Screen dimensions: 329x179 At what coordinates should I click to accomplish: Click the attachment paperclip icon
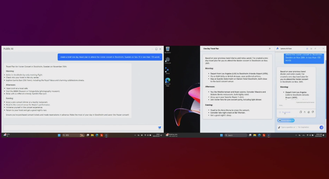point(279,127)
